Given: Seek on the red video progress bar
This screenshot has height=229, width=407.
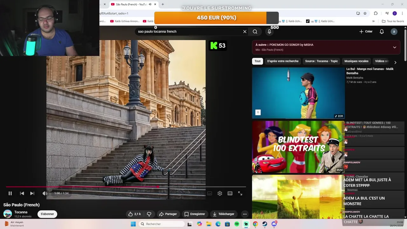Looking at the screenshot, I should [126, 187].
